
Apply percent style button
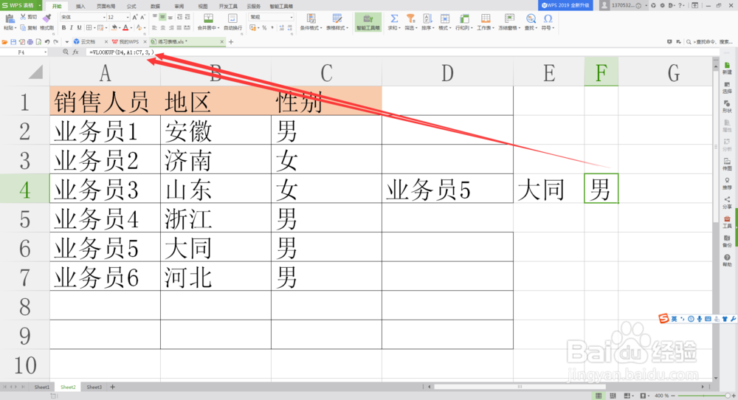click(x=264, y=28)
